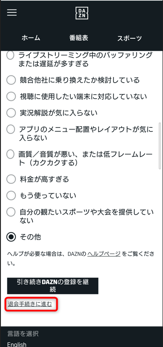Click the selected その他 radio button

[11, 237]
